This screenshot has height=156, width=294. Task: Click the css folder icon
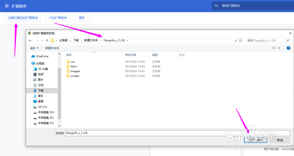[68, 62]
